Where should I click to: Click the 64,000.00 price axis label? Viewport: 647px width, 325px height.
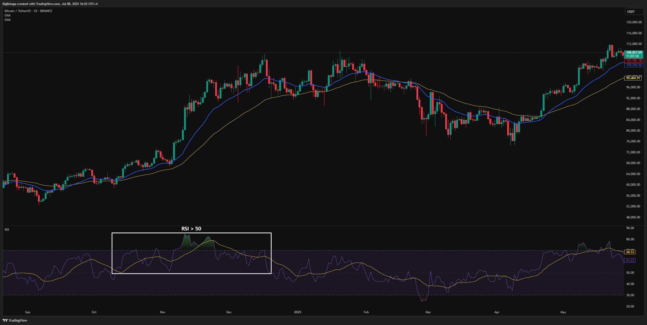click(x=633, y=174)
